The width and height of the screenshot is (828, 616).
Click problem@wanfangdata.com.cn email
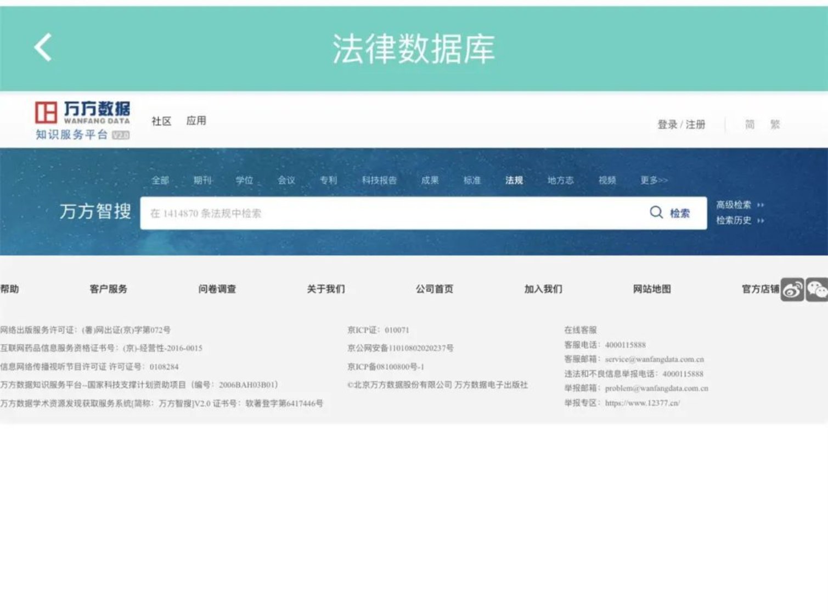656,388
